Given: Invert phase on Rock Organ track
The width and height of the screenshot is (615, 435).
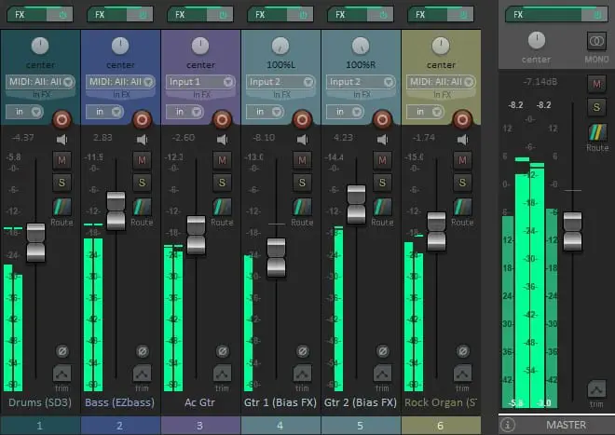Looking at the screenshot, I should point(463,350).
